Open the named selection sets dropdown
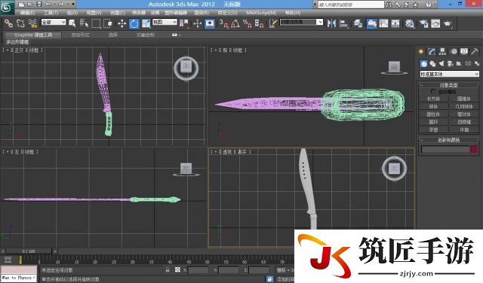The height and width of the screenshot is (283, 483). [301, 22]
